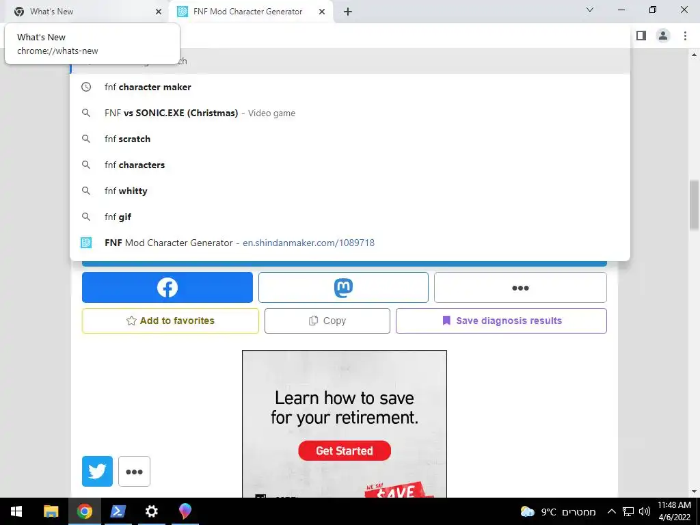Copy the diagnosis result

tap(327, 321)
